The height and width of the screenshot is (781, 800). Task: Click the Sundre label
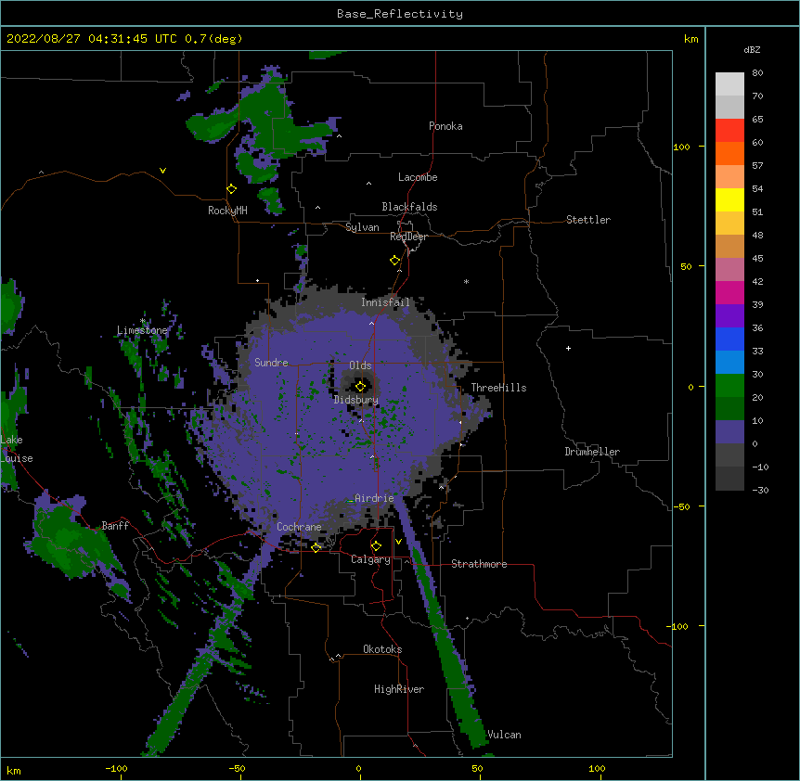point(271,363)
